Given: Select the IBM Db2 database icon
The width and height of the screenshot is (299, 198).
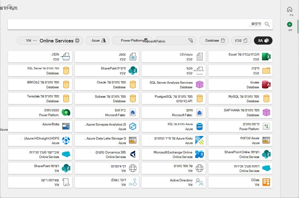Looking at the screenshot, I should coord(66,85).
